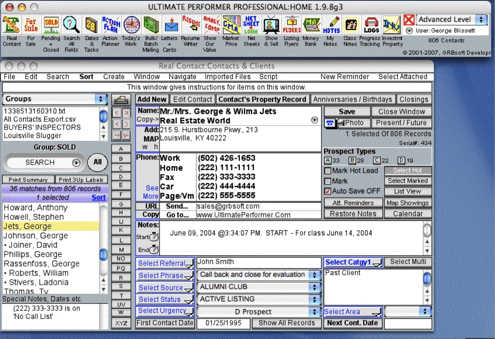Open the Advanced Level dropdown
Screen dimensions: 495x339
click(x=451, y=20)
